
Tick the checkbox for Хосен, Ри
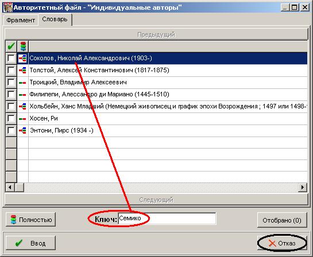click(x=11, y=118)
